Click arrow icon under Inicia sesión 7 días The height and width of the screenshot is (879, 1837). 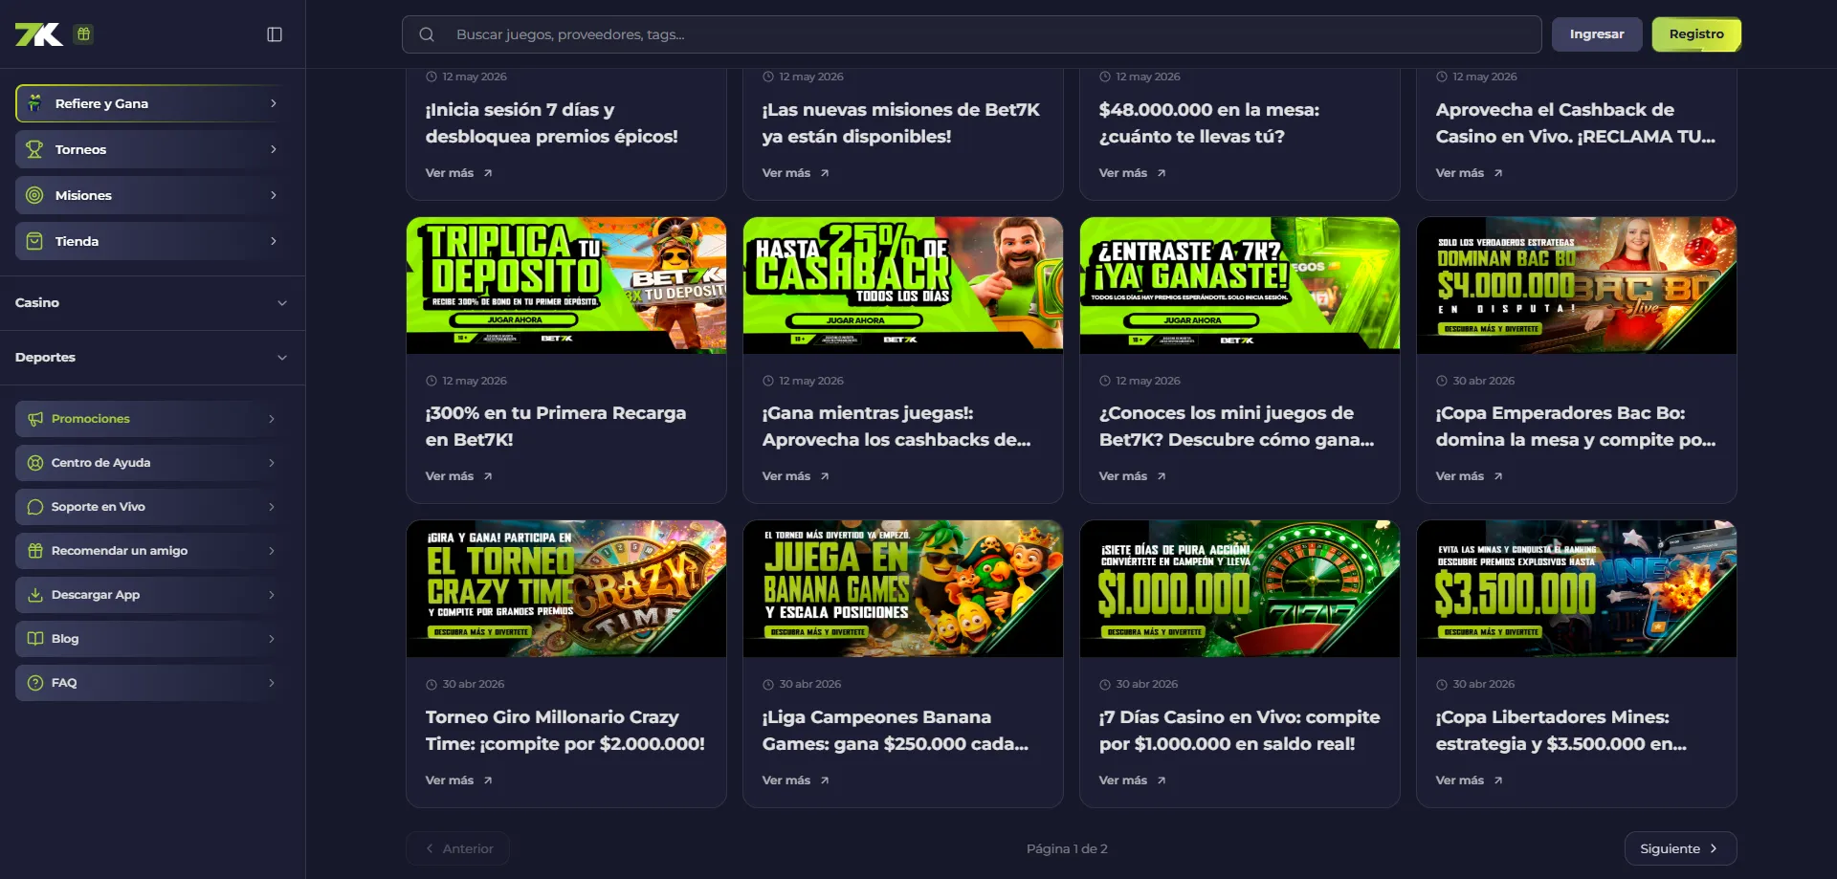tap(488, 173)
